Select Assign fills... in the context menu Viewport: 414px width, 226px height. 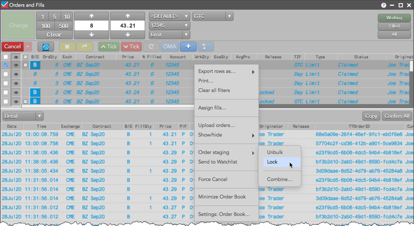pos(226,108)
